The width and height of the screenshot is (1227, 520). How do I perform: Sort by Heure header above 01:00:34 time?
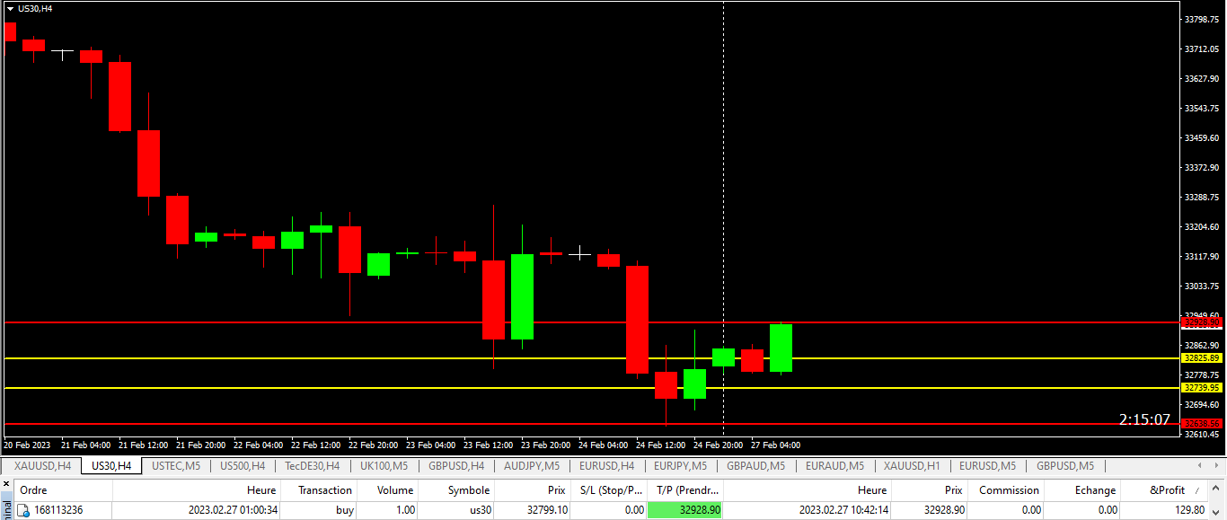pos(197,490)
